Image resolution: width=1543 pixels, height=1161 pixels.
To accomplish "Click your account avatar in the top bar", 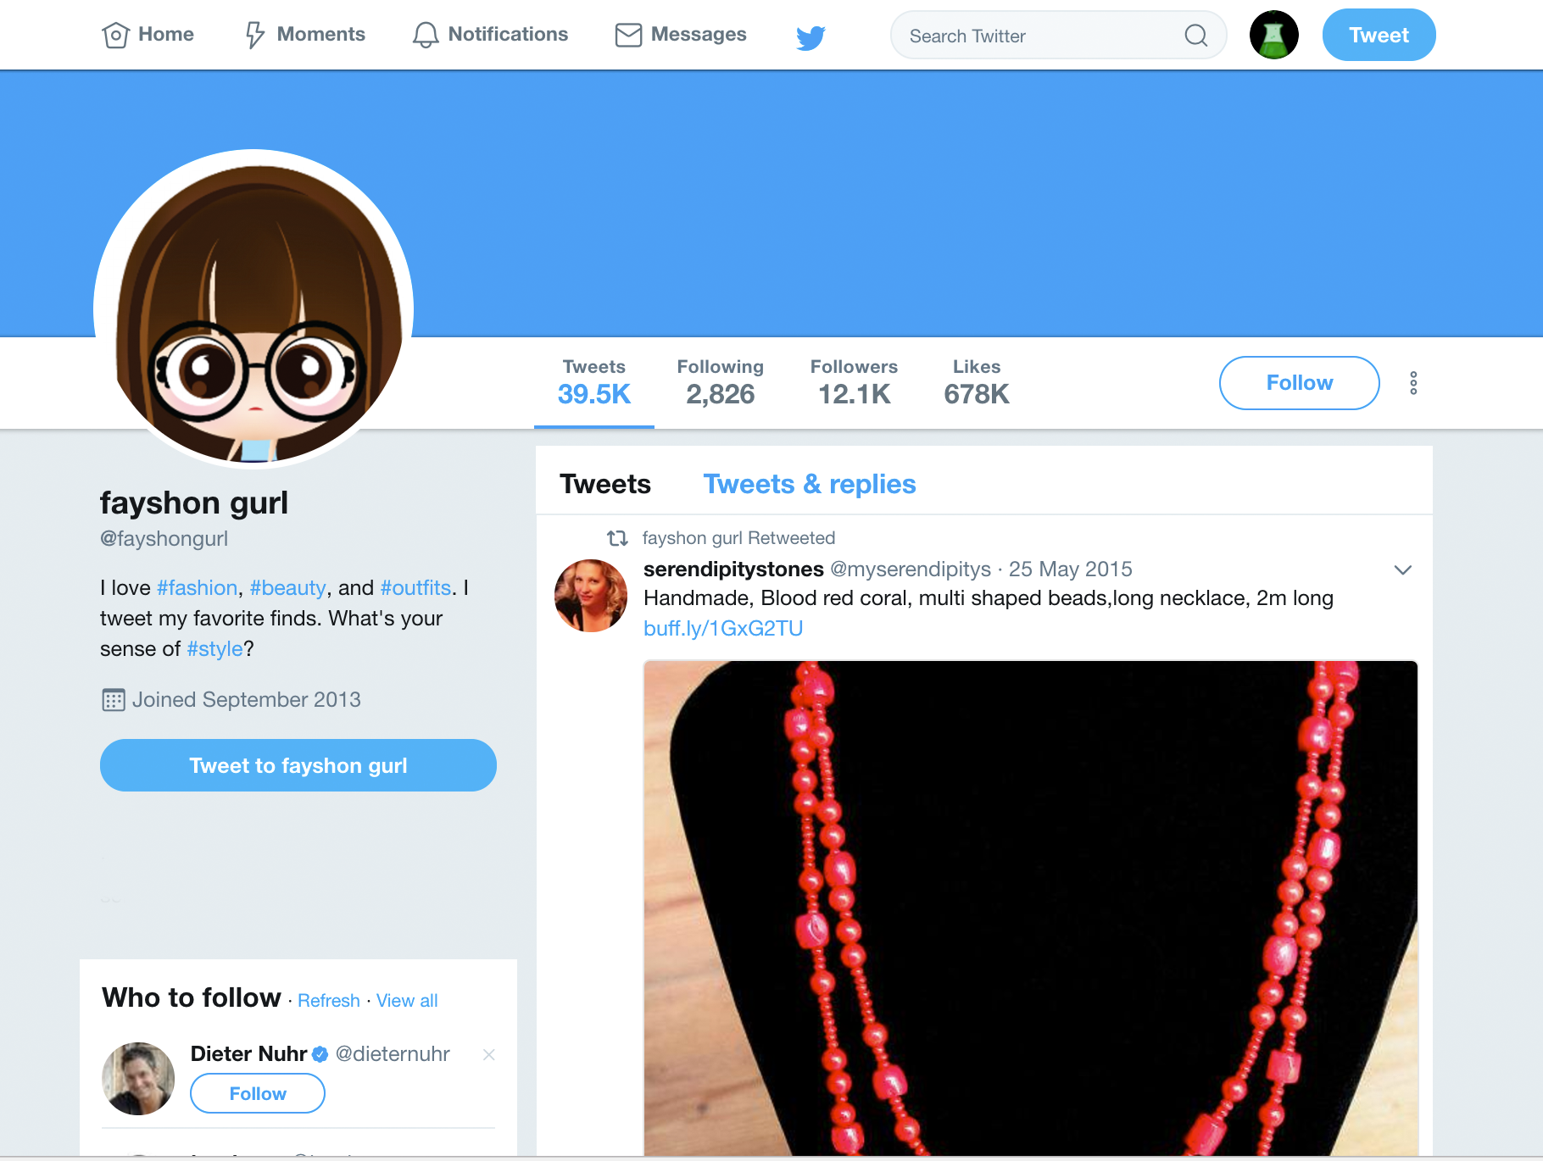I will (x=1274, y=35).
